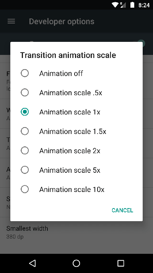Choose Animation scale 1x radio button
Viewport: 153px width, 273px height.
(76, 112)
